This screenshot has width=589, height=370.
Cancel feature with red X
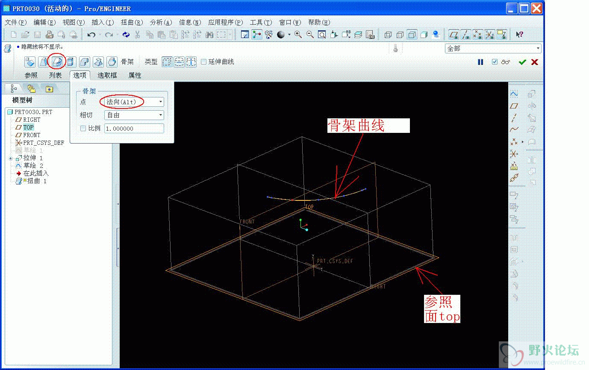534,62
